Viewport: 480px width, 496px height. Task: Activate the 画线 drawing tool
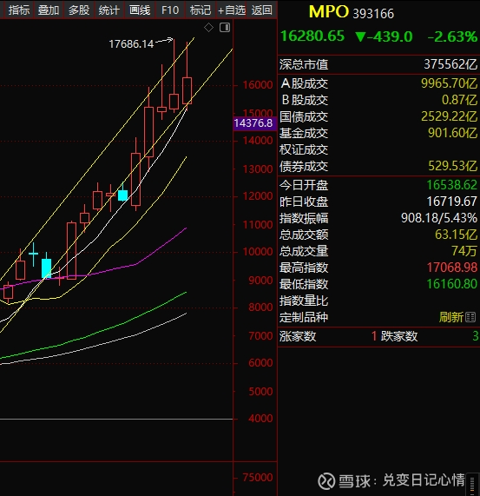click(140, 10)
